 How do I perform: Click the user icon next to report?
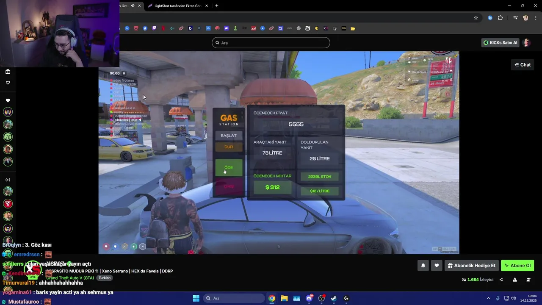tap(528, 280)
